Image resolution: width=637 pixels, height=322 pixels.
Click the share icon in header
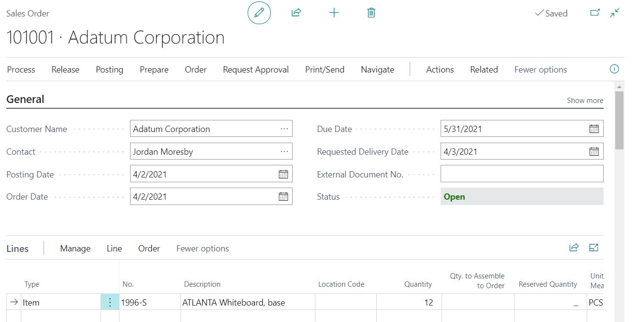click(296, 13)
